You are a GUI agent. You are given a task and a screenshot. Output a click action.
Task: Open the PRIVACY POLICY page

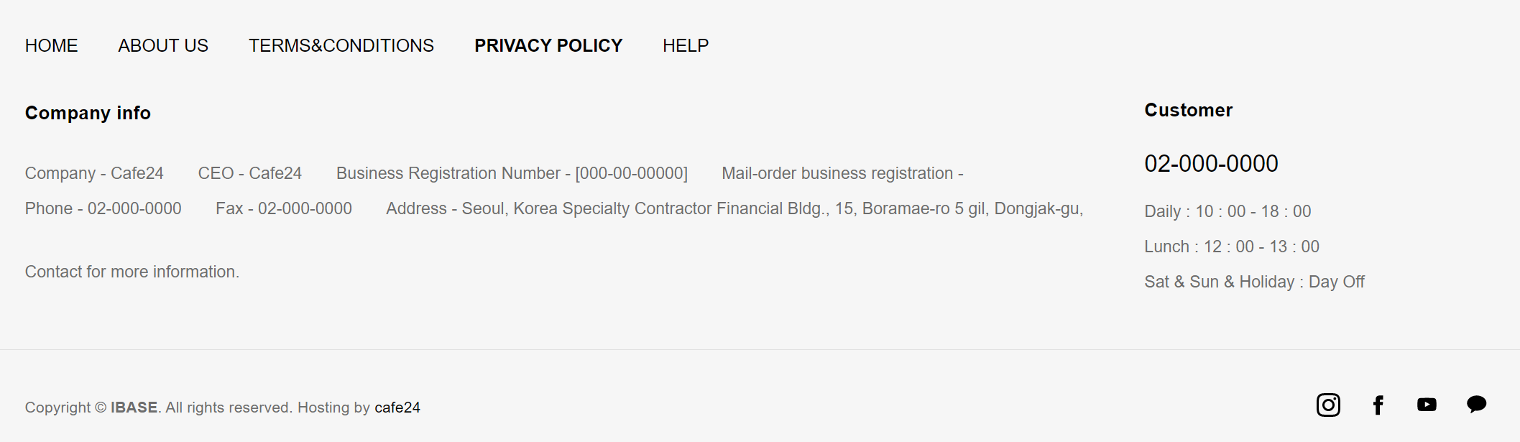click(548, 45)
